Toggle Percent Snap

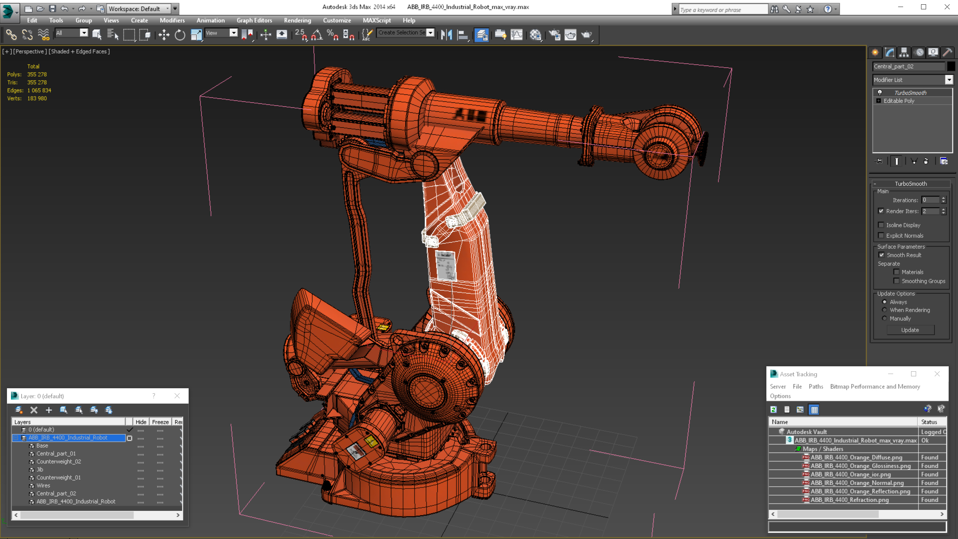point(333,35)
